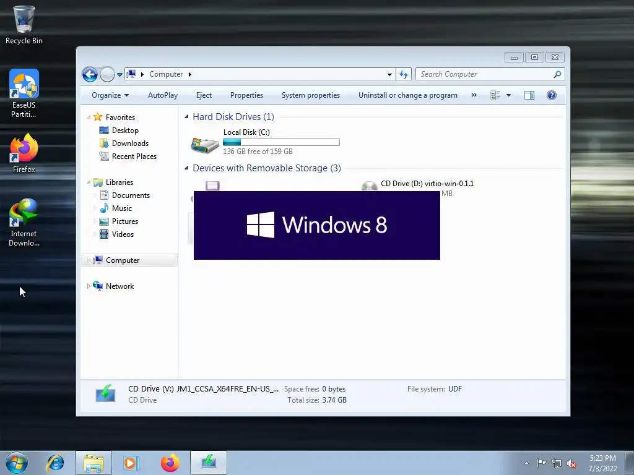634x475 pixels.
Task: Open the Pictures library
Action: point(125,221)
